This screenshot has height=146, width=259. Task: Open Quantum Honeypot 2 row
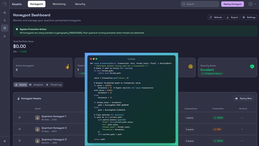(x=135, y=129)
